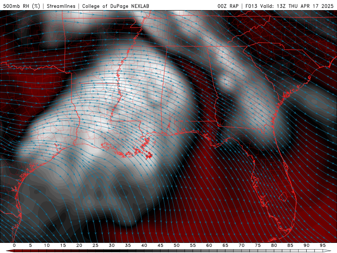Click the color bar label "15"
This screenshot has height=253, width=337.
tap(63, 245)
